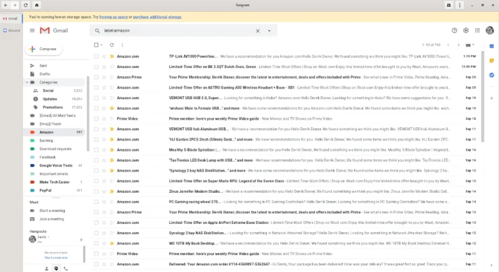Click the search magnifier icon

(97, 31)
